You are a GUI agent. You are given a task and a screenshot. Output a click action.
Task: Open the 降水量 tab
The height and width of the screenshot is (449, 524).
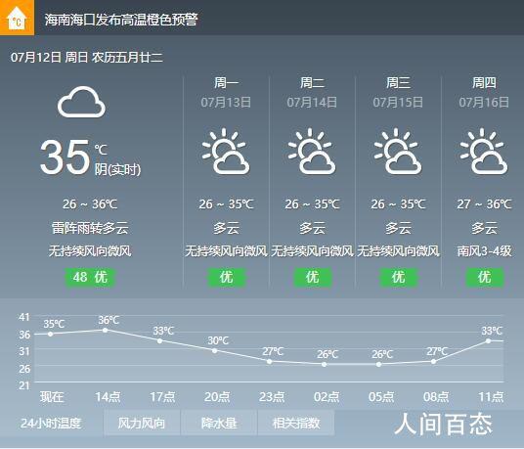[219, 424]
